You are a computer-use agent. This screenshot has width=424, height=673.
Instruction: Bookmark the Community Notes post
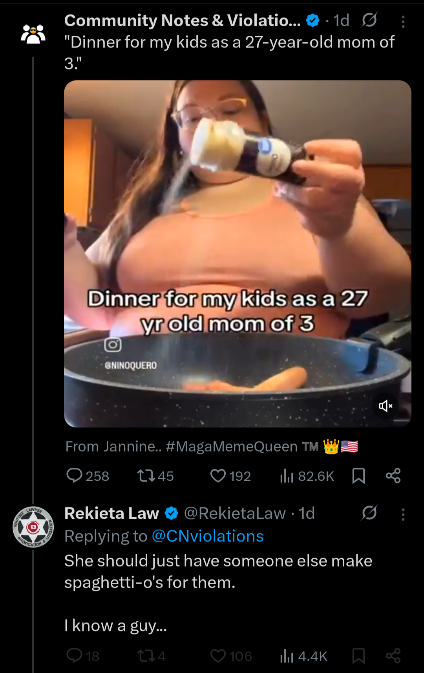coord(358,476)
